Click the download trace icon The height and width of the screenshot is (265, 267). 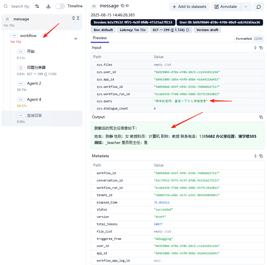(x=48, y=6)
